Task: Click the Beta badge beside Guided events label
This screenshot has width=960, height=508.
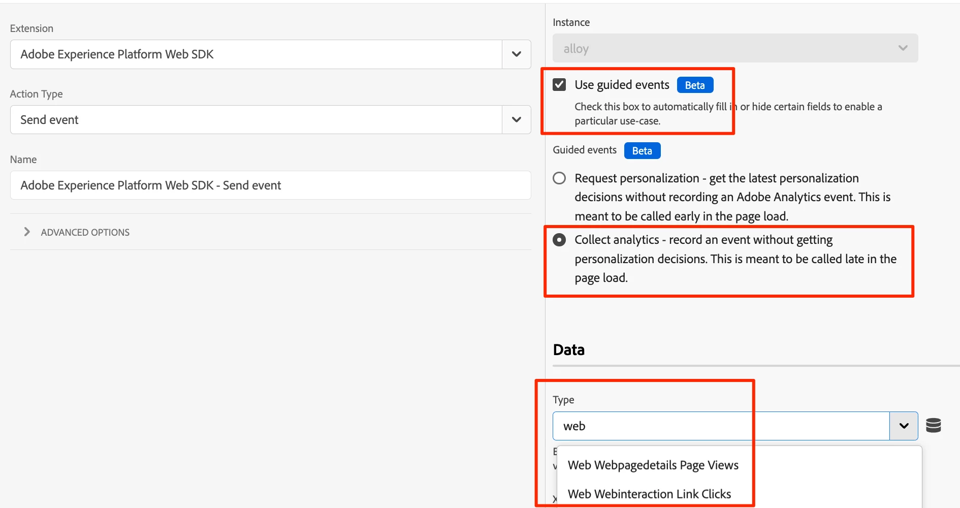Action: coord(642,151)
